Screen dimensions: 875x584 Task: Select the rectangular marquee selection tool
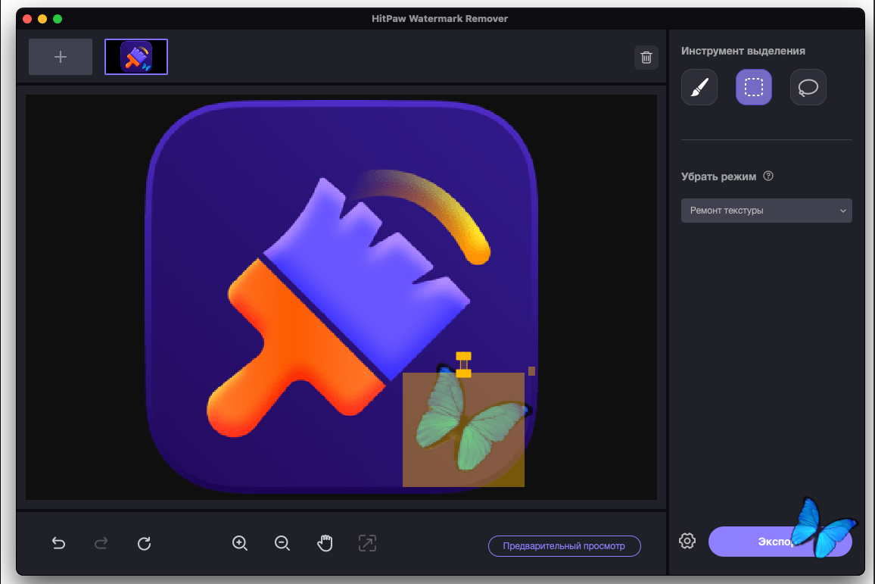point(753,87)
